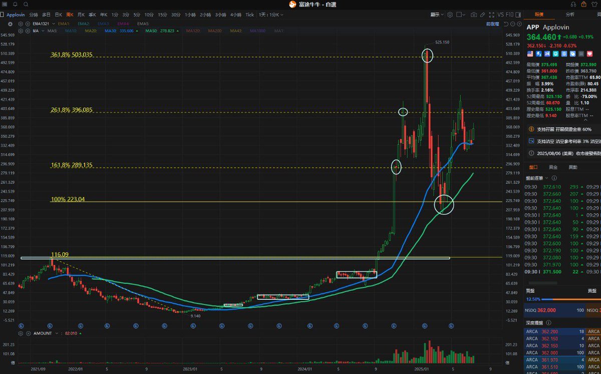Open the VS compare function
The width and height of the screenshot is (601, 374).
click(501, 15)
